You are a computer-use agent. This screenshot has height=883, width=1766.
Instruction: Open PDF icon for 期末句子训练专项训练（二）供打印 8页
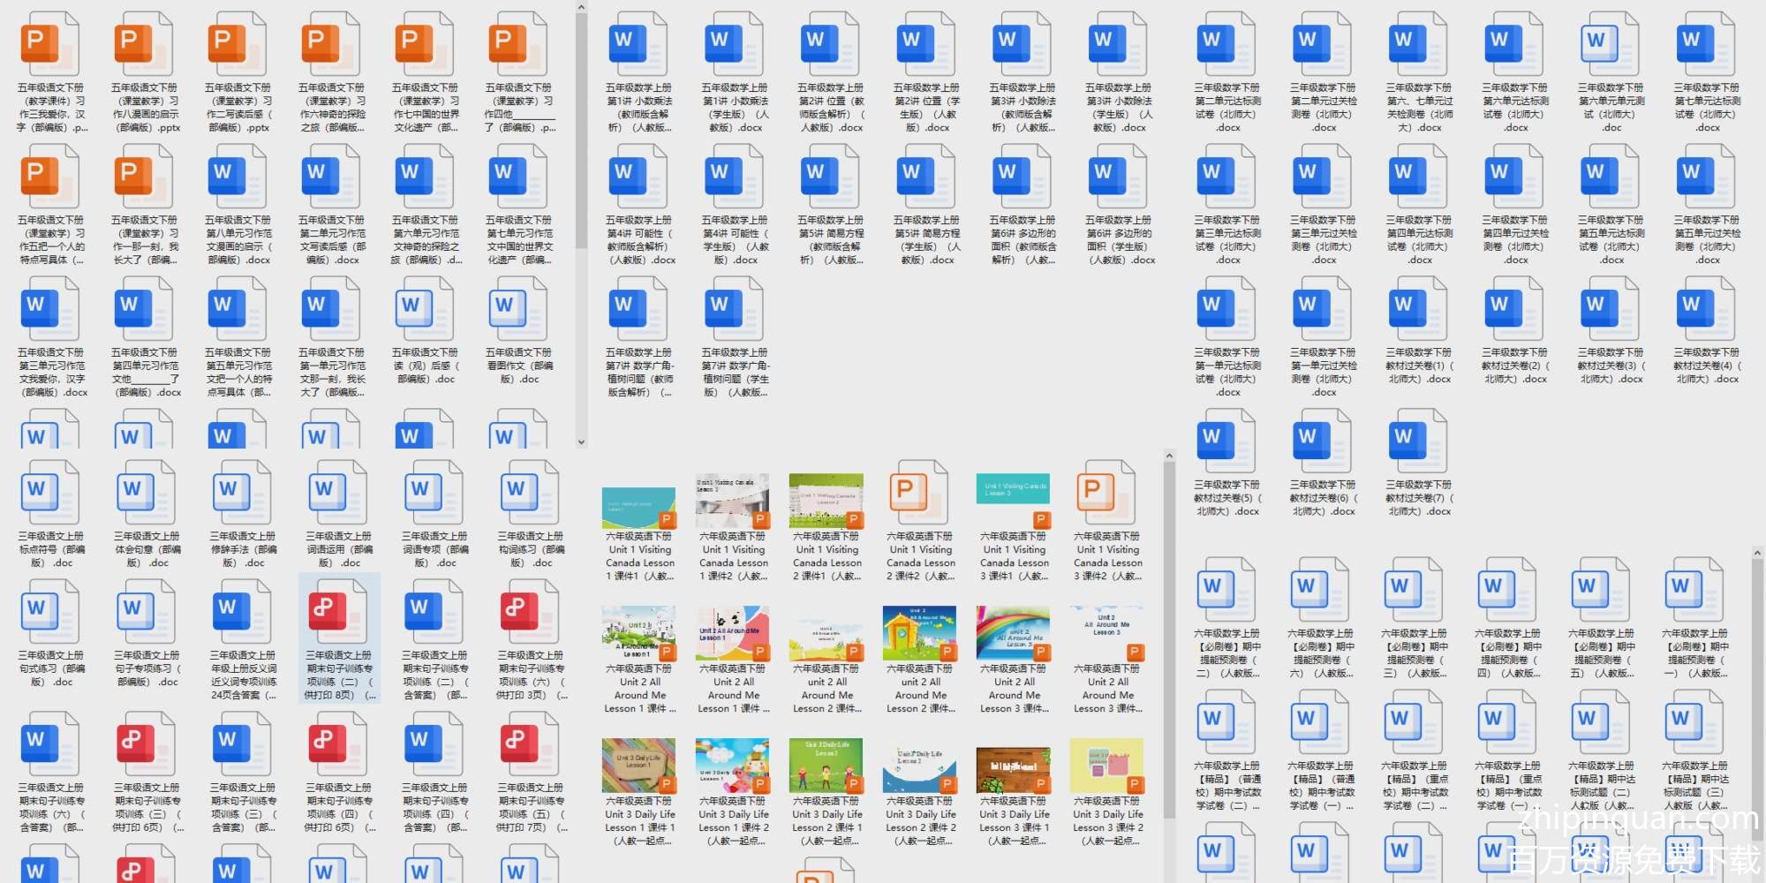339,611
